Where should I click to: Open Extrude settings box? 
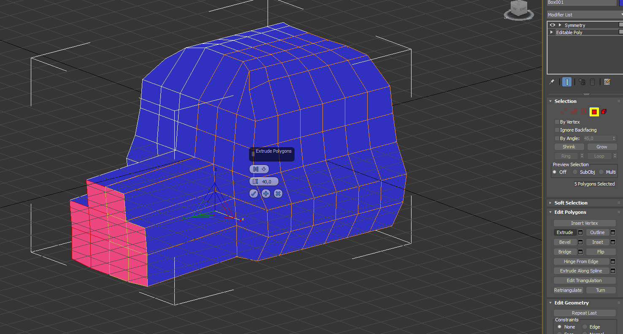[580, 232]
